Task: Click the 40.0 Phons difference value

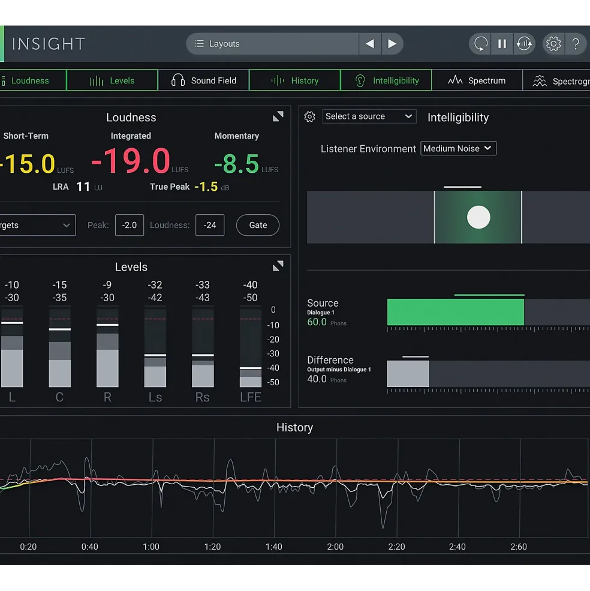Action: tap(317, 379)
